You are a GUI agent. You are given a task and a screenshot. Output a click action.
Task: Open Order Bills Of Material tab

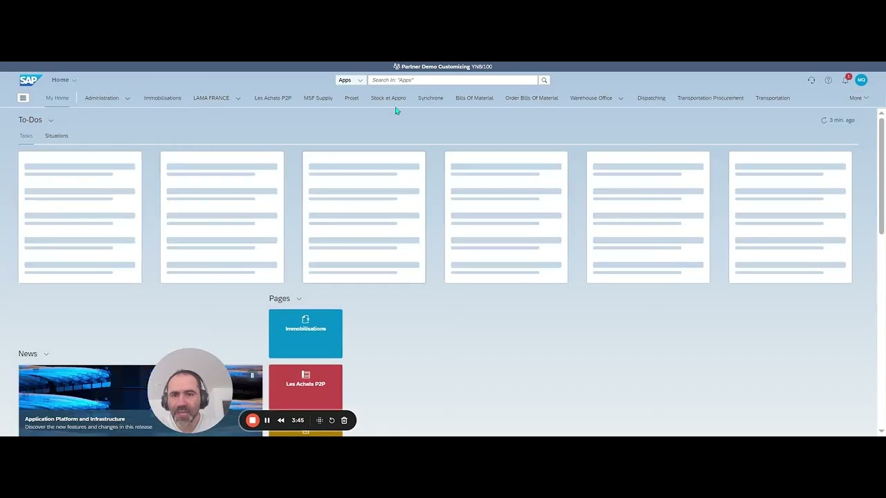pos(532,98)
